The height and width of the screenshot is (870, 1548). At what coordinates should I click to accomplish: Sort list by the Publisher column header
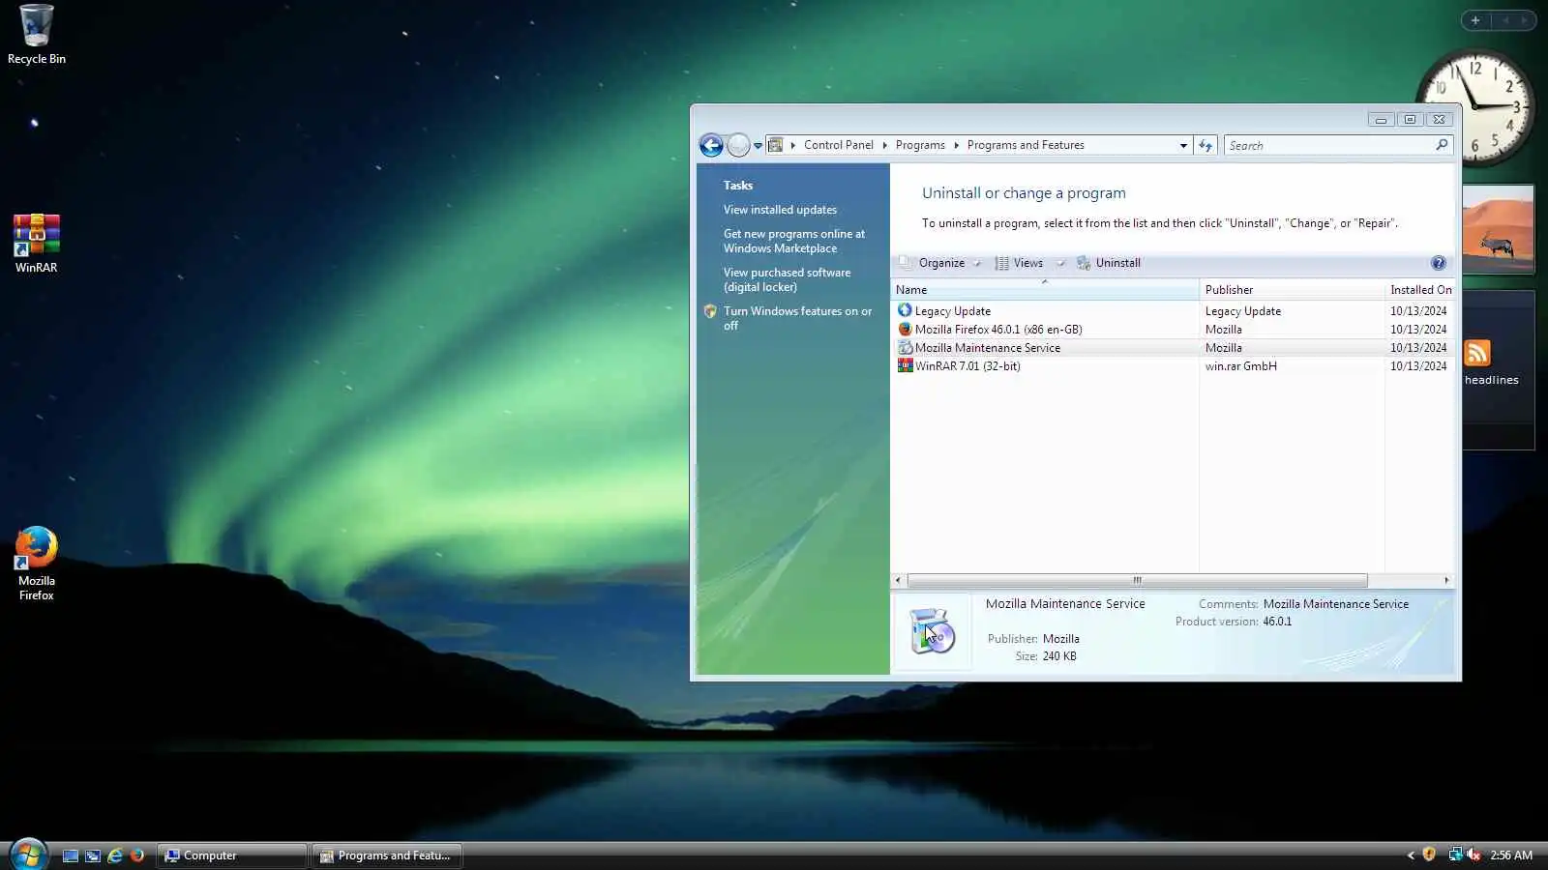point(1292,290)
